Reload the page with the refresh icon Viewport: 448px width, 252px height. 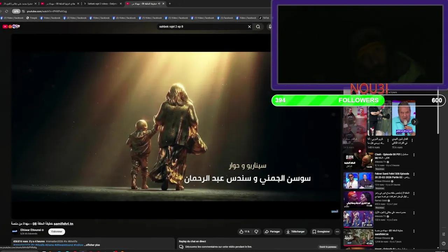point(6,11)
